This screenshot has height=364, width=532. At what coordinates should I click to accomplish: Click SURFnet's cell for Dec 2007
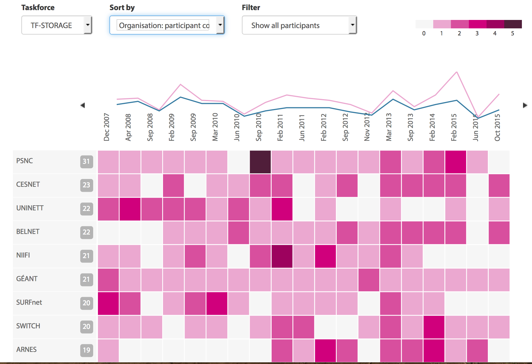pos(108,303)
